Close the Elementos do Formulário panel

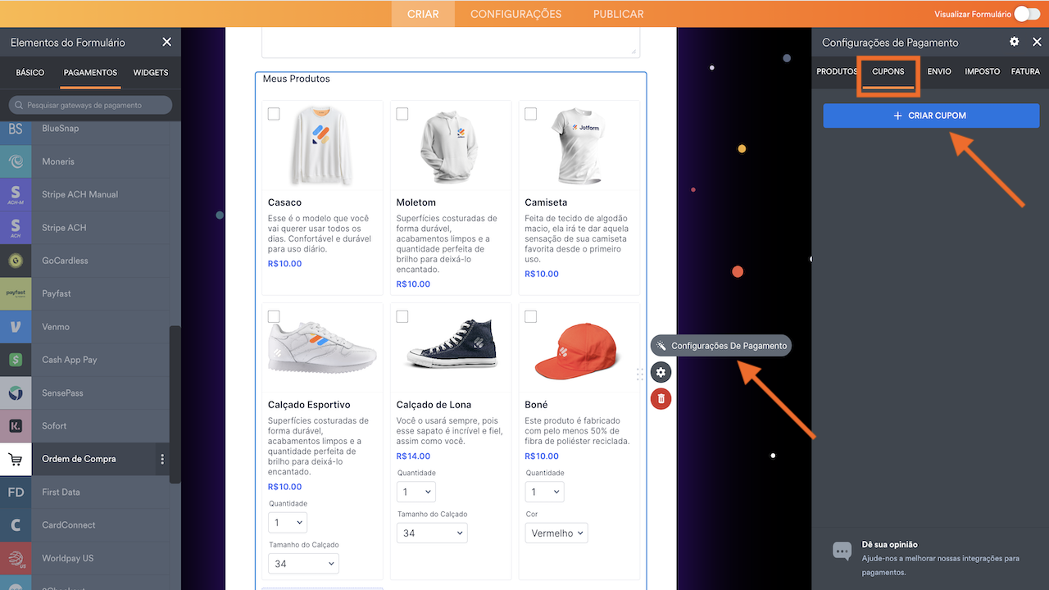(x=167, y=42)
